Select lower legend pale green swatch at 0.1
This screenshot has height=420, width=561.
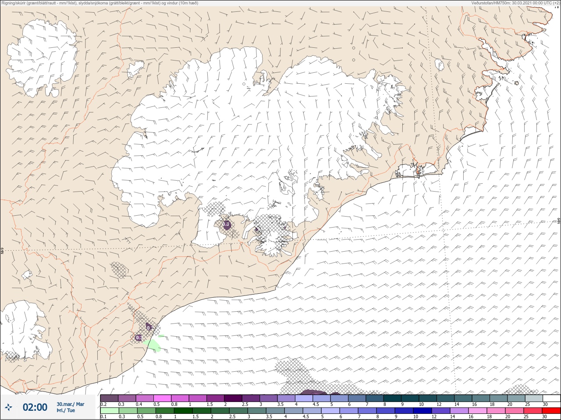[x=109, y=411]
